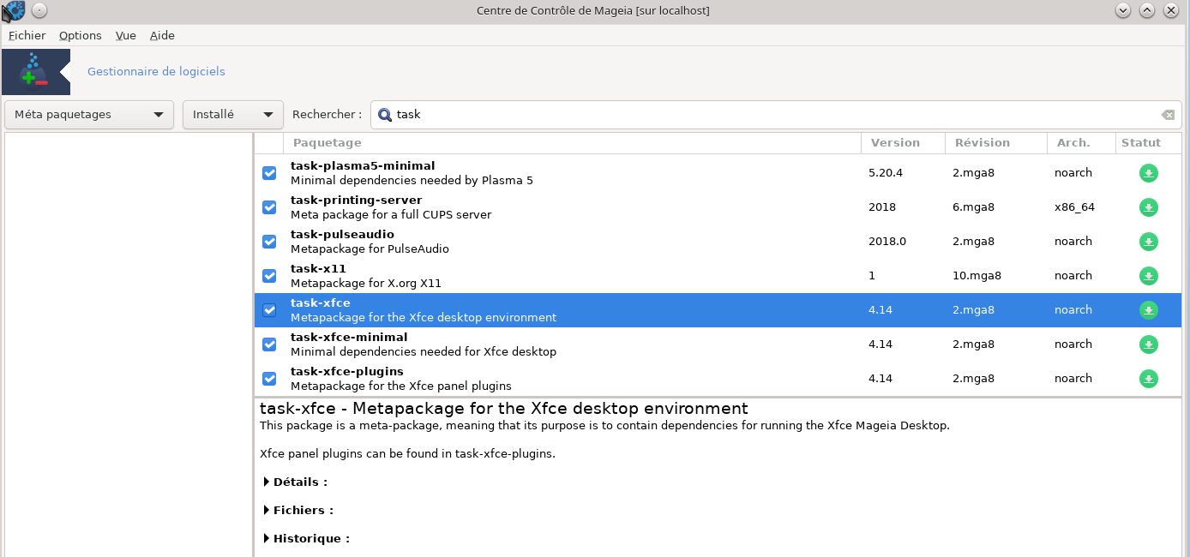Open the Aide menu
This screenshot has height=557, width=1190.
click(x=162, y=35)
